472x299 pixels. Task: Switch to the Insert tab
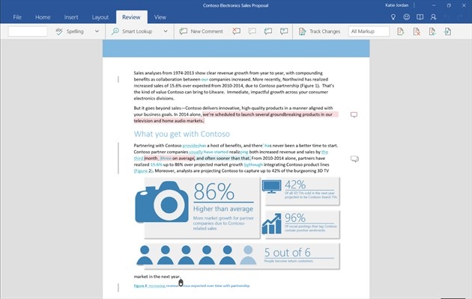71,16
